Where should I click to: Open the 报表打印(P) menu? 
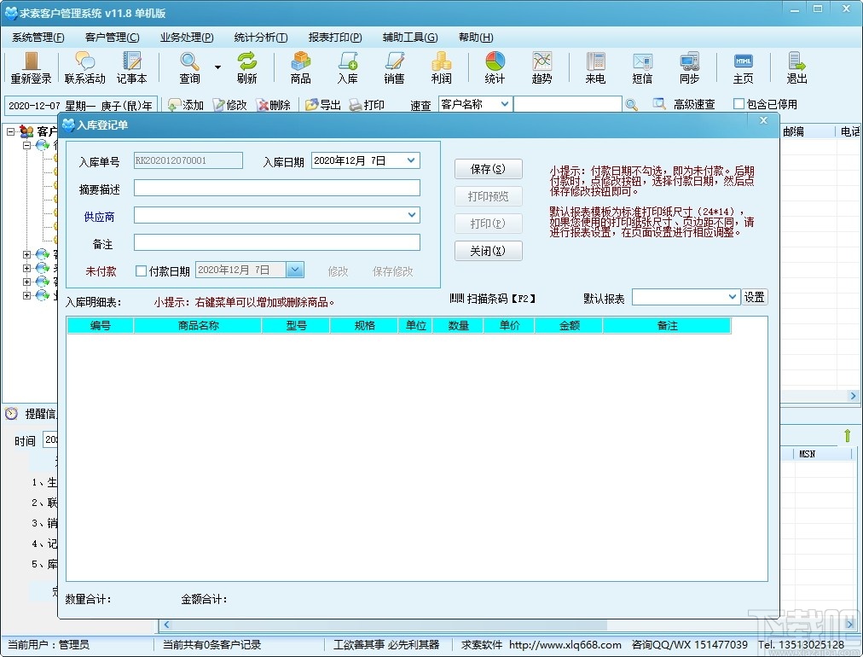click(x=335, y=38)
